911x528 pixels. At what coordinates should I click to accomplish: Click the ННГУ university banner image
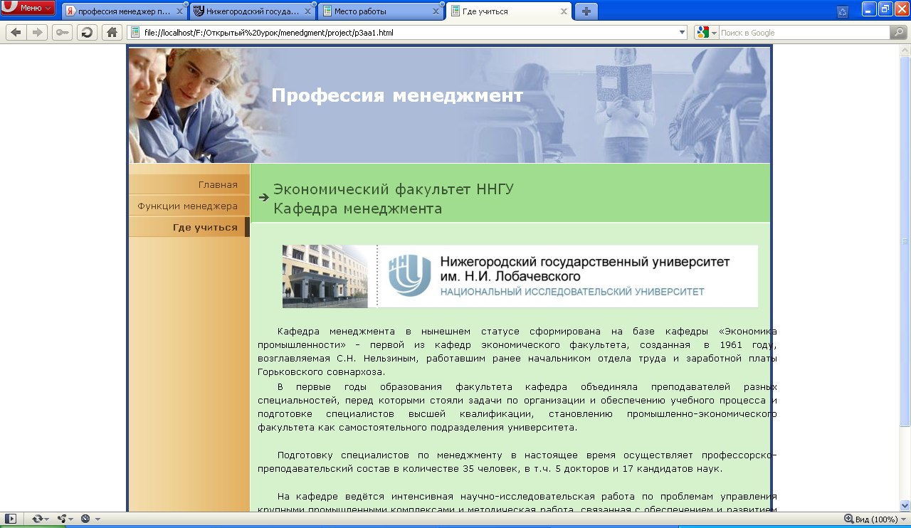click(x=520, y=276)
